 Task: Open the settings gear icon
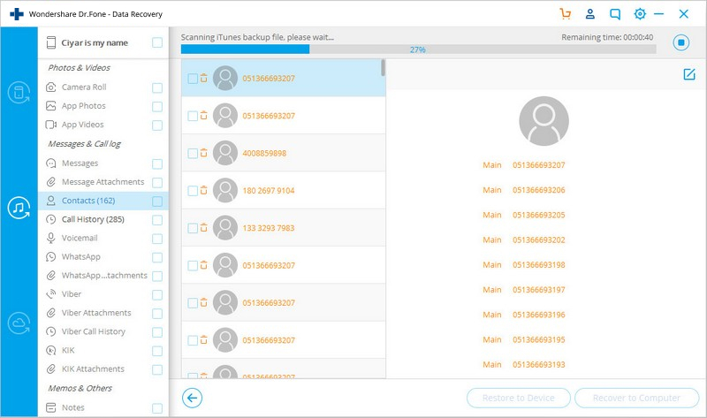pyautogui.click(x=639, y=14)
